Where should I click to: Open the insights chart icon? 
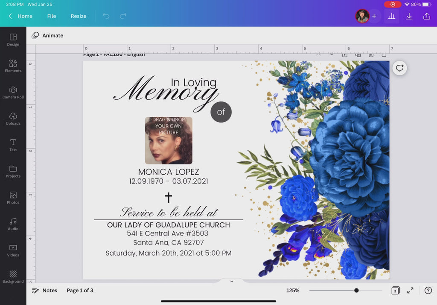[x=392, y=16]
